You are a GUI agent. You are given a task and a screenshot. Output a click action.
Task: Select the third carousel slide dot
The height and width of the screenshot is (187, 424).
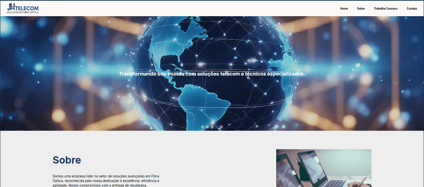[x=212, y=127]
